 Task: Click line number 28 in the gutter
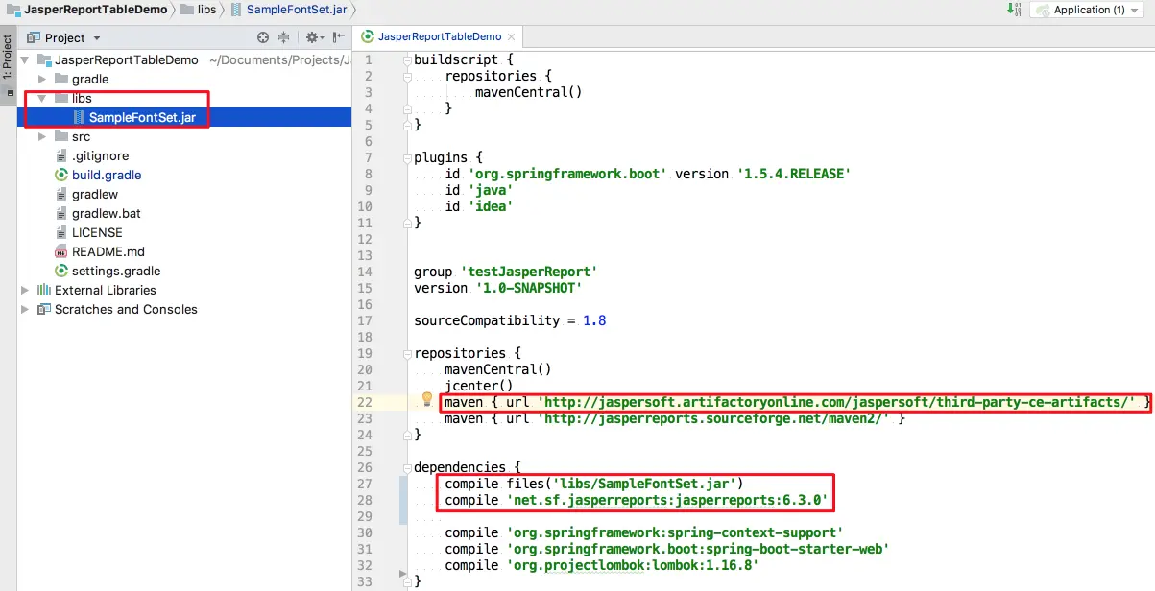point(364,500)
